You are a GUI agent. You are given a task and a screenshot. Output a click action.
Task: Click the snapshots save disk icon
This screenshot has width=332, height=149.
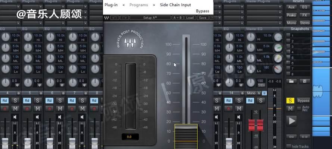tap(305, 81)
